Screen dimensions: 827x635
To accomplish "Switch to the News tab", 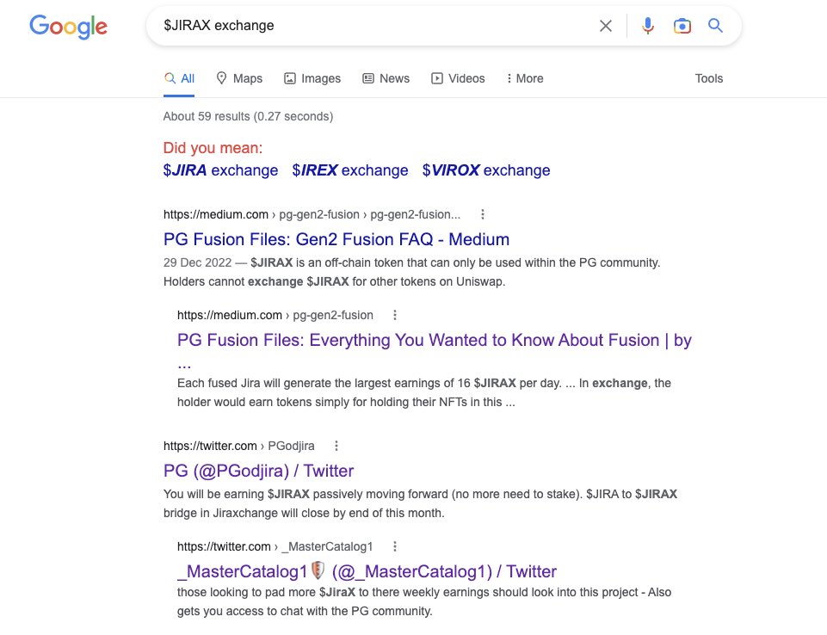I will (386, 78).
